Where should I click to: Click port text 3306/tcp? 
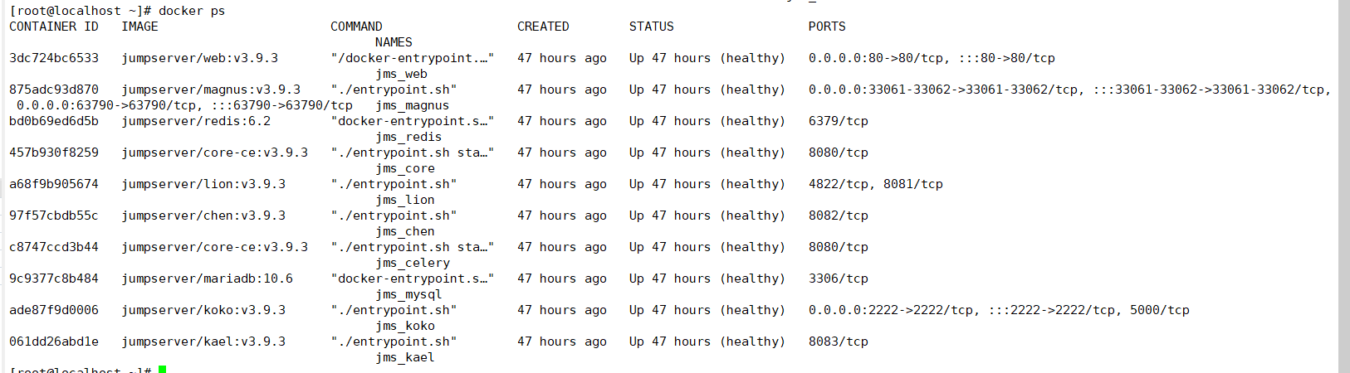(839, 279)
